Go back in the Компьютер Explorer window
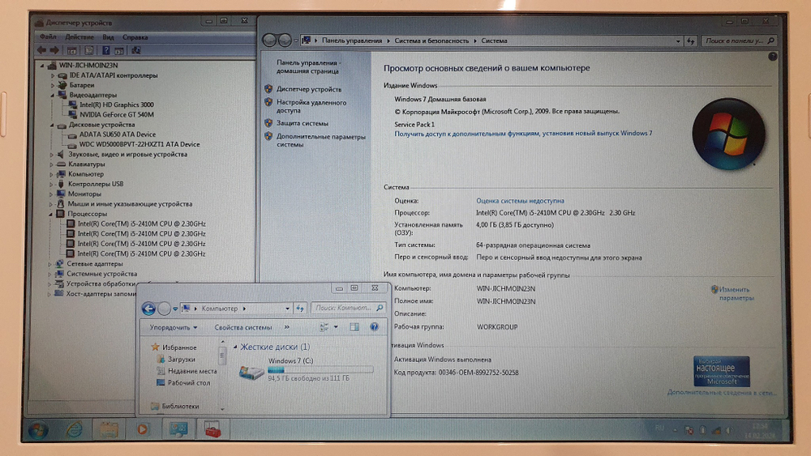811x456 pixels. (x=148, y=309)
